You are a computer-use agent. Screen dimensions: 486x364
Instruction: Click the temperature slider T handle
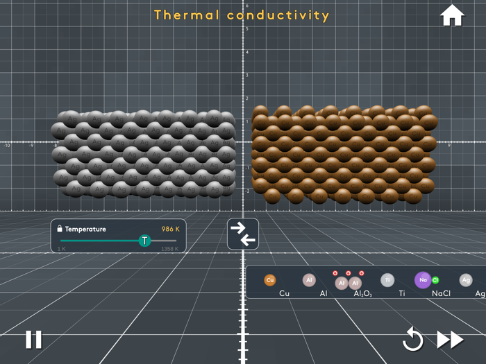click(144, 241)
